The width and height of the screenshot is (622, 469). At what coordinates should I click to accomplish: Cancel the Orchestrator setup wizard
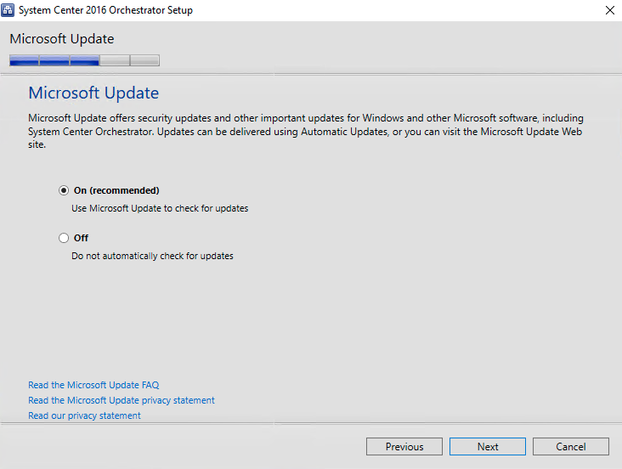click(571, 446)
